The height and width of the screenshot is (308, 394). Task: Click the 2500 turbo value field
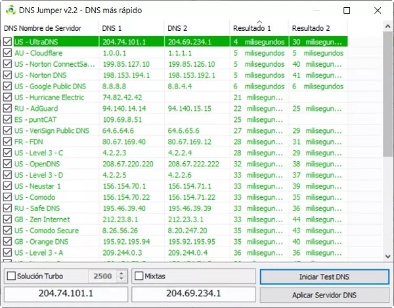[x=103, y=276]
